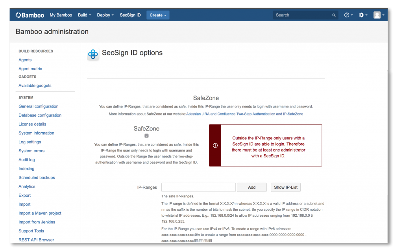Click the IP-Ranges text input field
403x252 pixels.
[198, 187]
